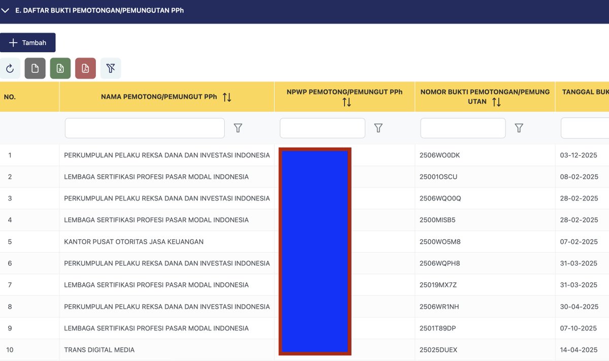Click the gray blank document export icon

35,68
